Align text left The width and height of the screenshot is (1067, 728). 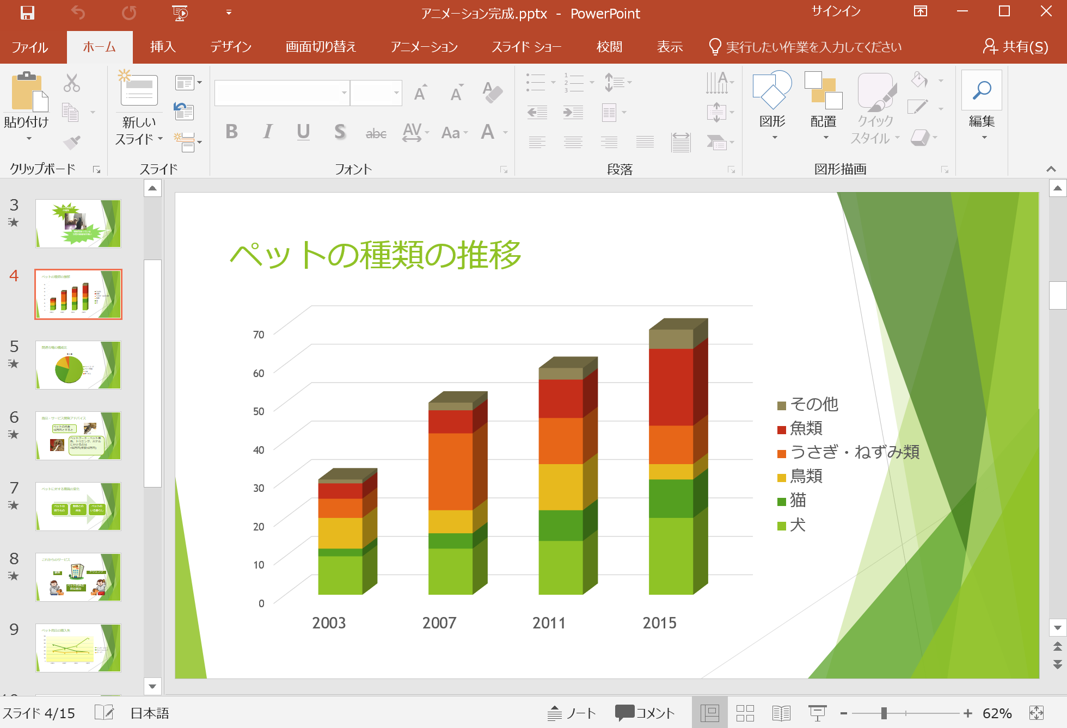pos(537,143)
